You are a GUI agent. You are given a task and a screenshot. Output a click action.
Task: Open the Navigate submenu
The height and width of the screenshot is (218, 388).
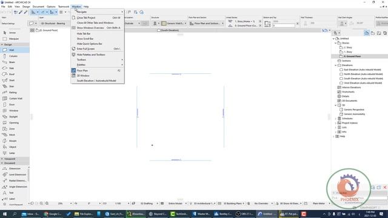[x=98, y=12]
